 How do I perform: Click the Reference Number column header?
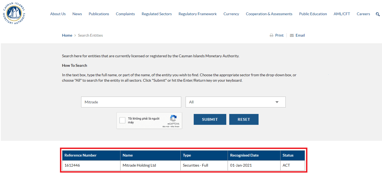point(91,155)
